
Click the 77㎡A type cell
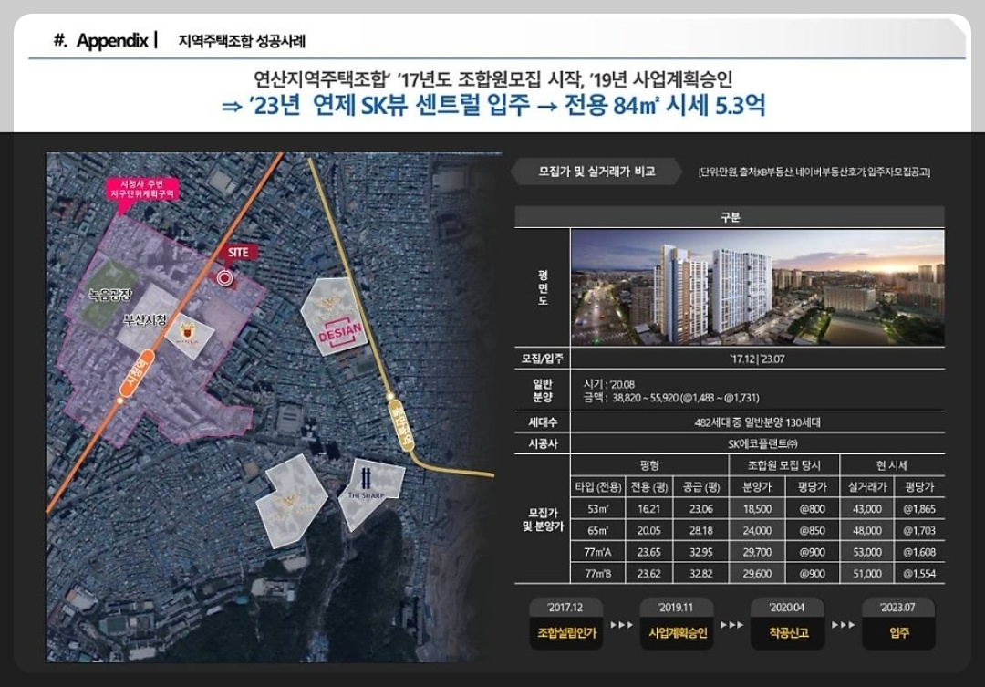tap(597, 552)
